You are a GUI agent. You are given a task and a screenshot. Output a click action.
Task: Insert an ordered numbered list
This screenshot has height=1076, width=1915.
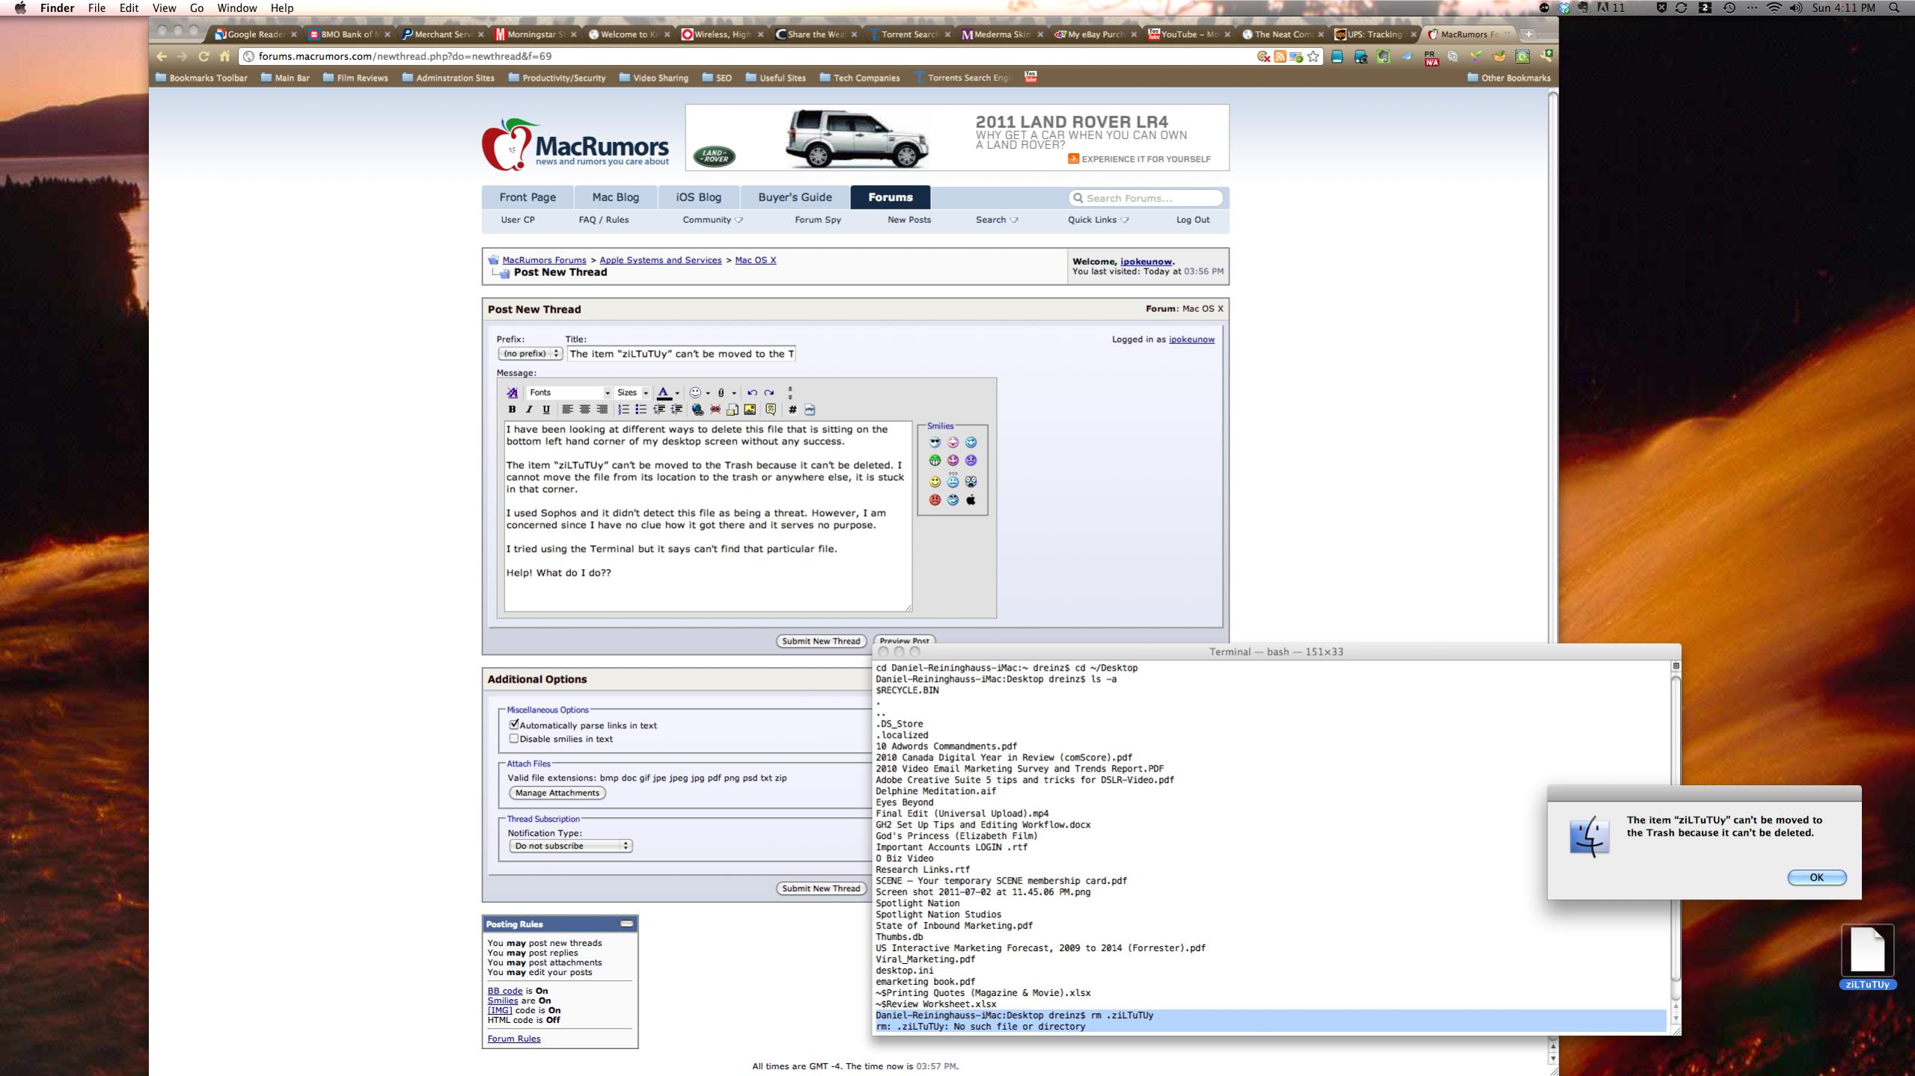coord(623,410)
